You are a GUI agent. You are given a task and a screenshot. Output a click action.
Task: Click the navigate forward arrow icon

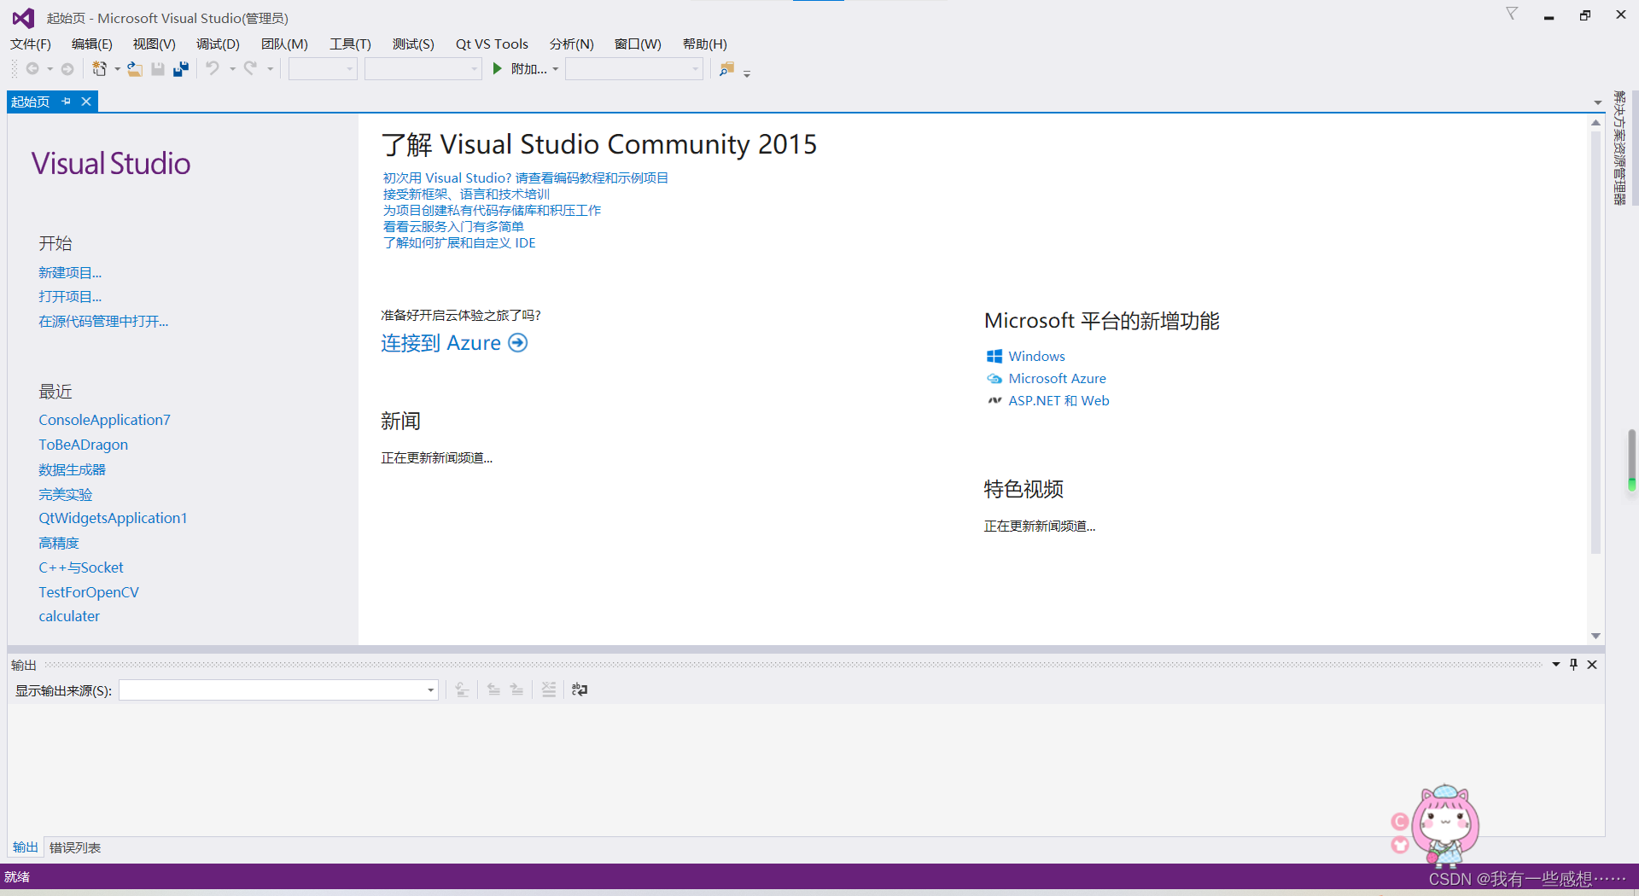[x=67, y=69]
